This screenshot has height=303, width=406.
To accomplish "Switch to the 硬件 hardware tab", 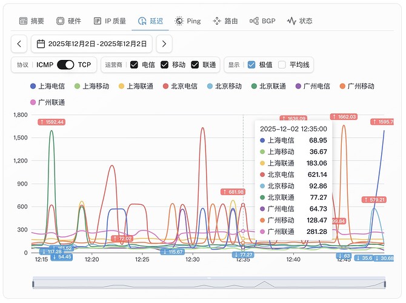I will point(69,21).
